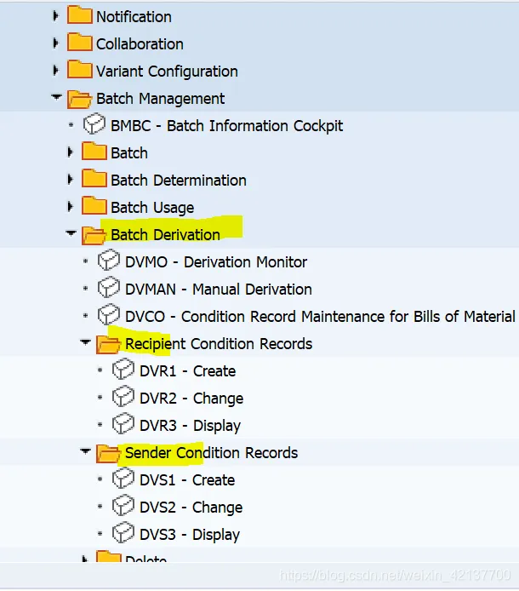
Task: Click the DVMAN Manual Derivation cube icon
Action: click(x=109, y=289)
